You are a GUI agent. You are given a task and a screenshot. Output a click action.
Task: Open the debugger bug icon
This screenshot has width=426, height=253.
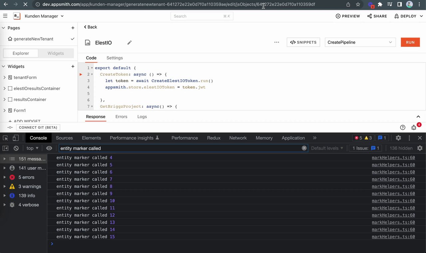point(414,127)
